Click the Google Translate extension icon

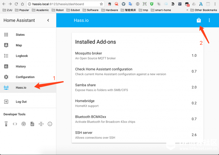click(x=131, y=4)
